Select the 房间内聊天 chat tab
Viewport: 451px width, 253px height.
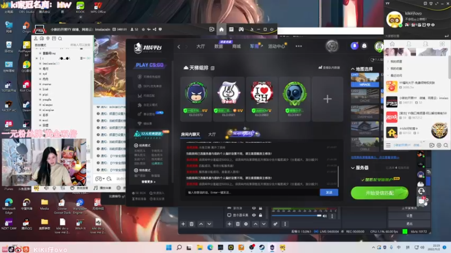pos(190,134)
